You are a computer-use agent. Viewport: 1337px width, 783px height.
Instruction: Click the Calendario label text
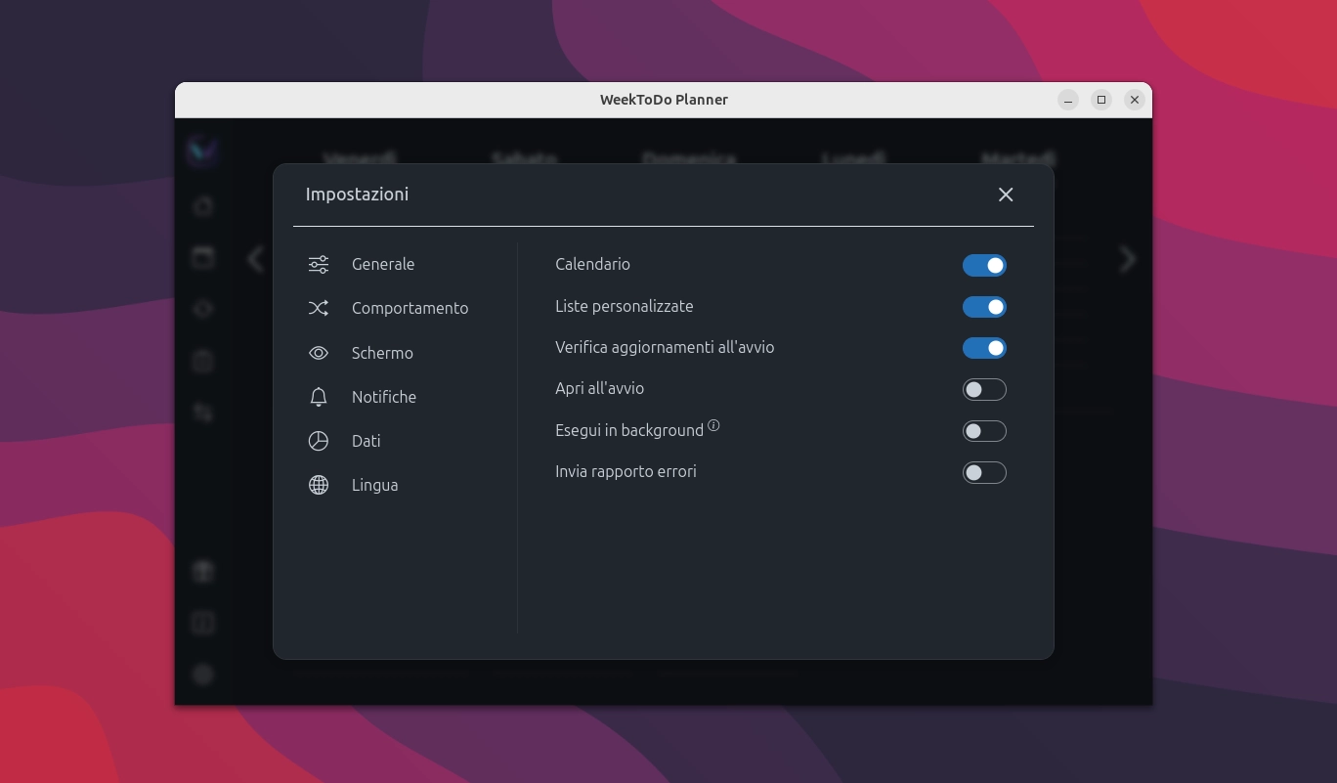tap(592, 264)
